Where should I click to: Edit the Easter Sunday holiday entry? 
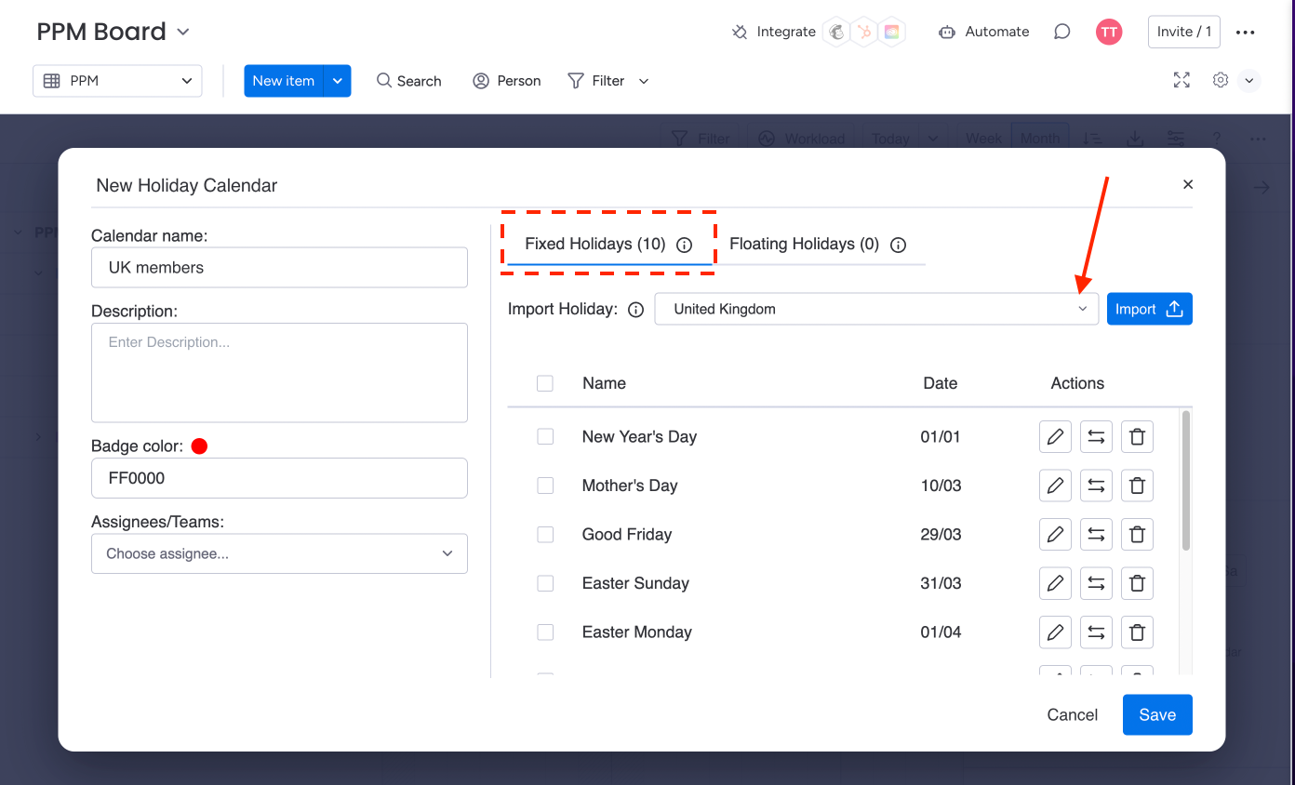[1055, 583]
